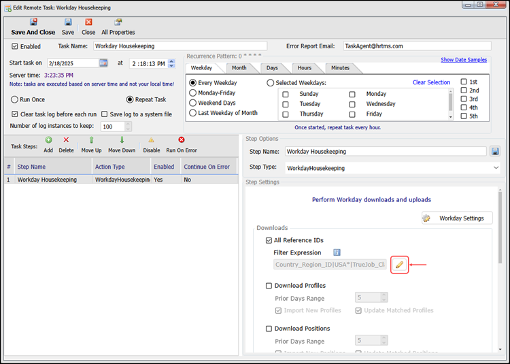
Task: Select Every Weekday option
Action: pos(193,83)
